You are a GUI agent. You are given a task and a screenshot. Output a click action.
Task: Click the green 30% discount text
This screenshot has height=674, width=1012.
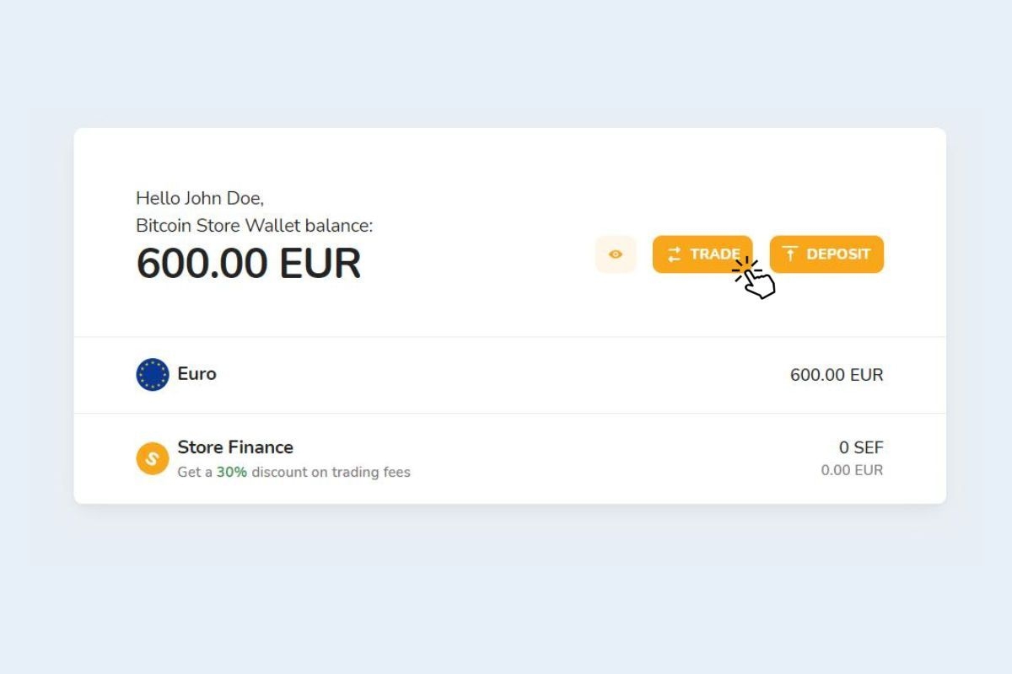click(232, 473)
